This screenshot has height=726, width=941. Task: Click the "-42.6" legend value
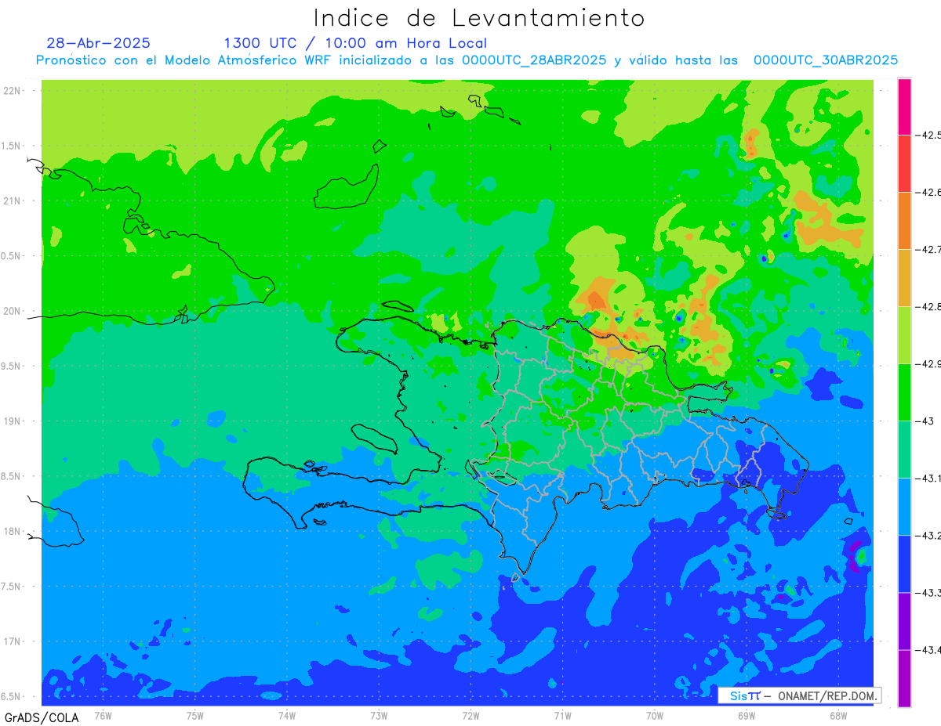(928, 192)
